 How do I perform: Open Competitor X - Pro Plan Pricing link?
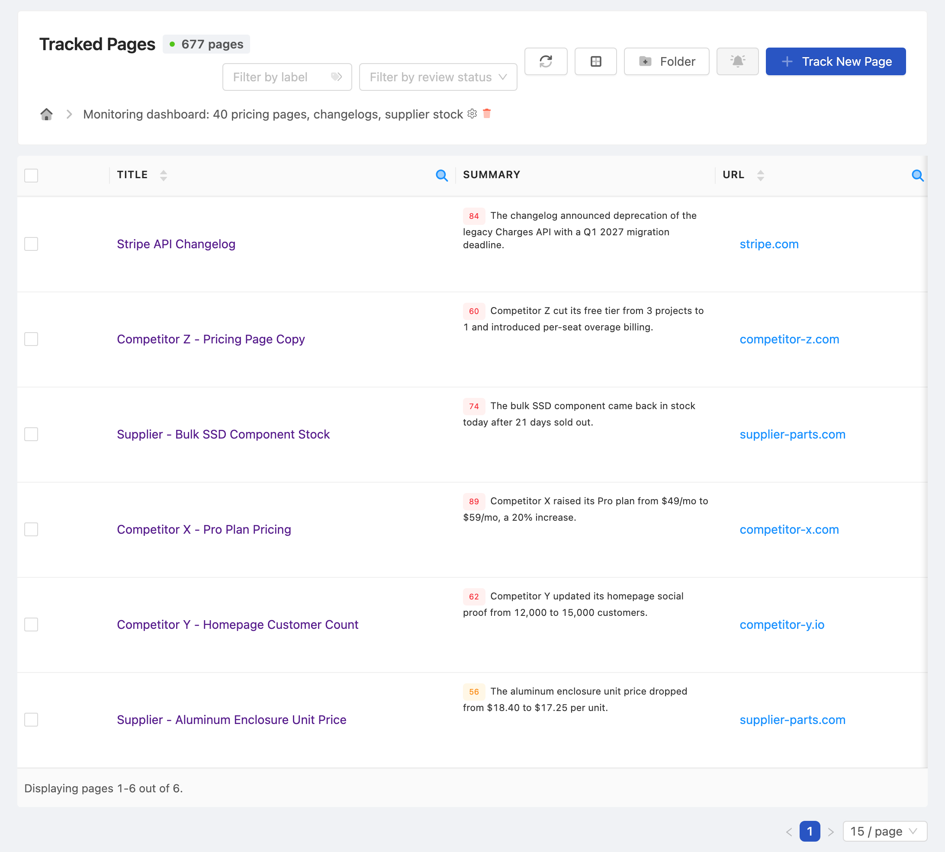pyautogui.click(x=204, y=529)
